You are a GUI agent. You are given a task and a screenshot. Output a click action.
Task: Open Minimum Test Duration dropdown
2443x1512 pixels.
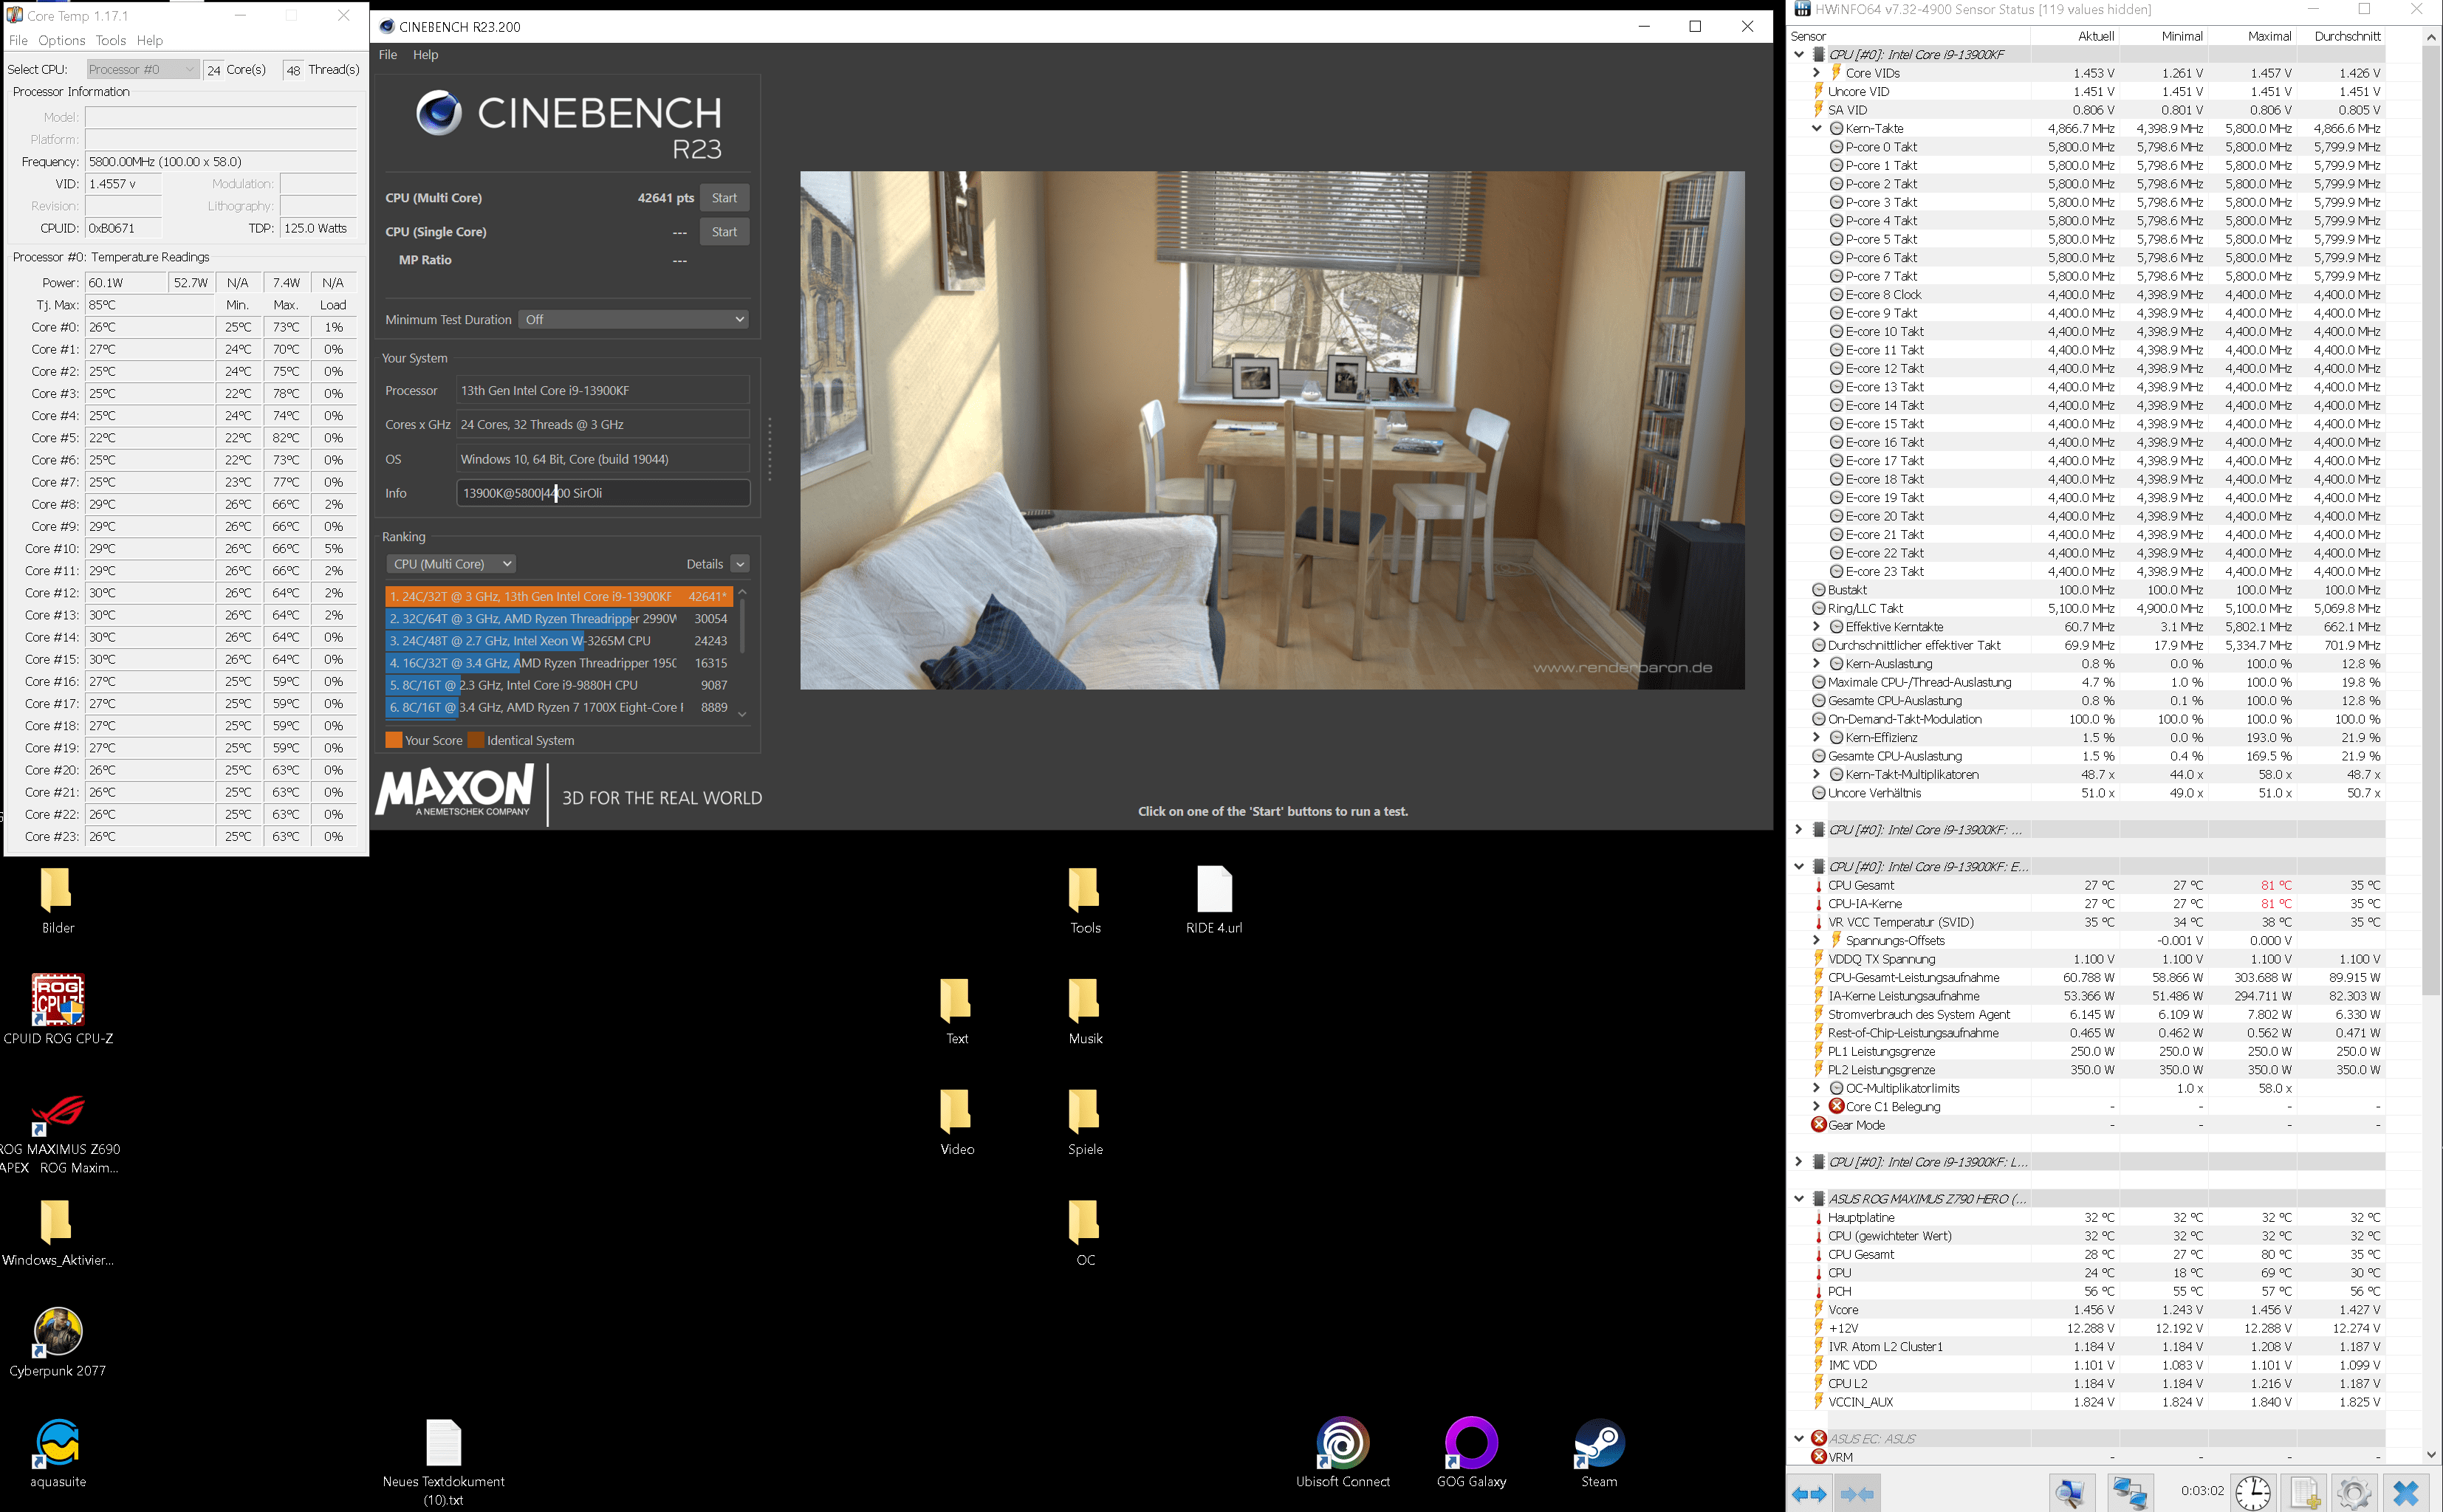pyautogui.click(x=634, y=320)
